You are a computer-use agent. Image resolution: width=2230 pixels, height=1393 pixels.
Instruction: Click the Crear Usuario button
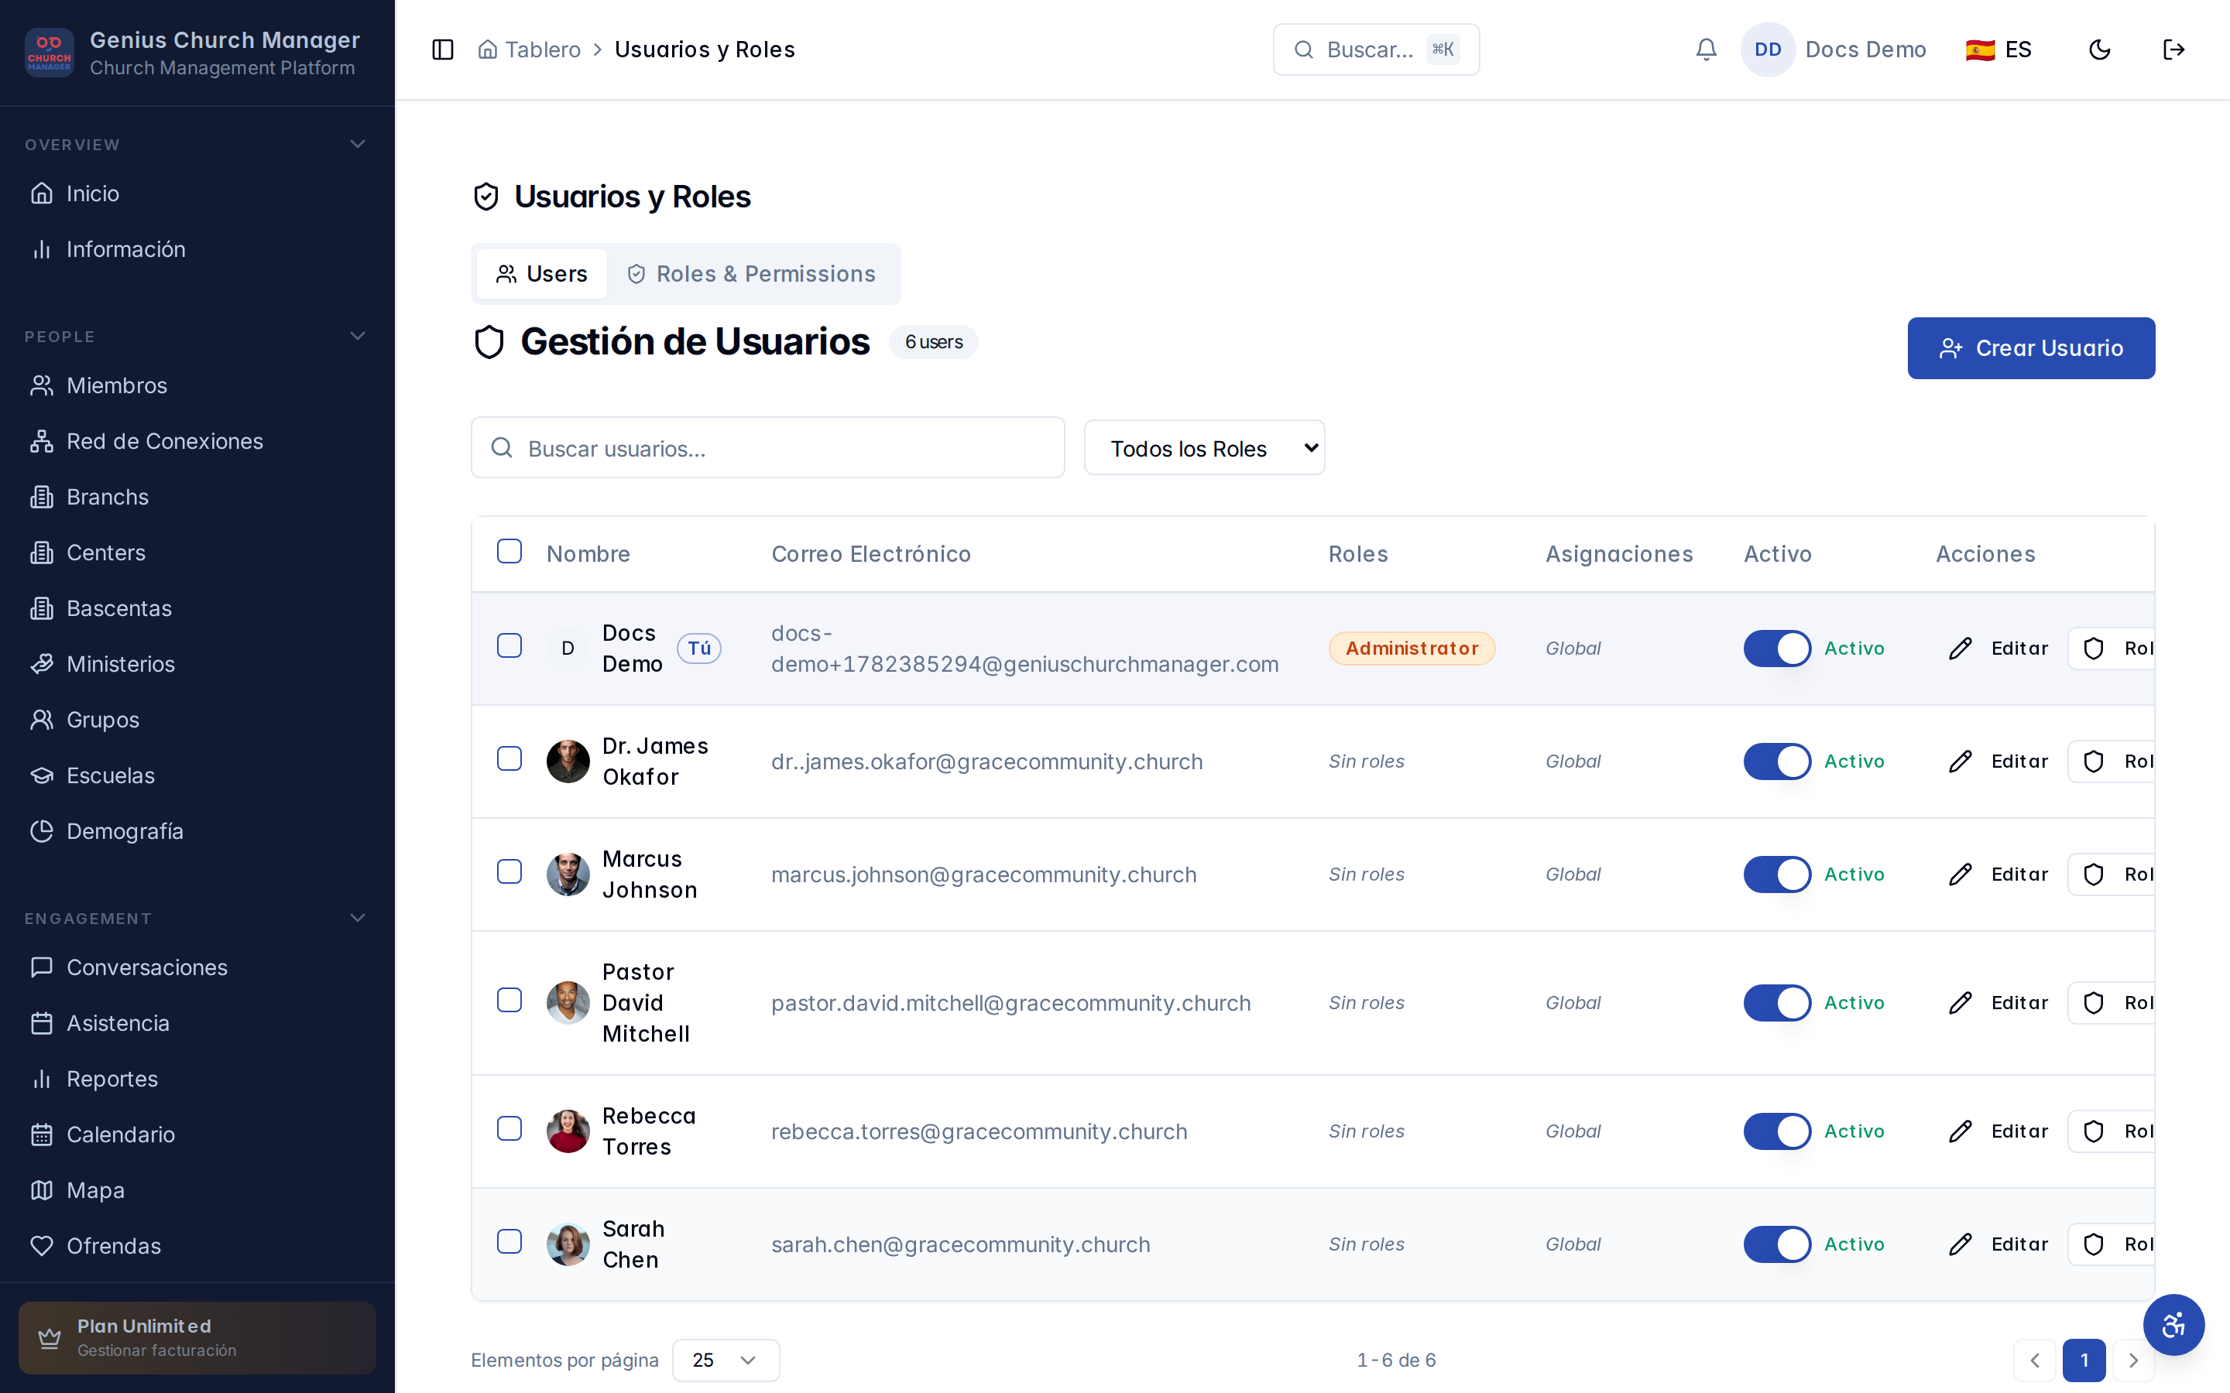(x=2031, y=348)
